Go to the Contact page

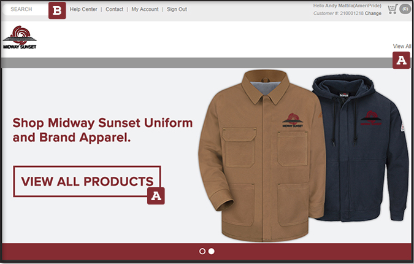coord(114,9)
